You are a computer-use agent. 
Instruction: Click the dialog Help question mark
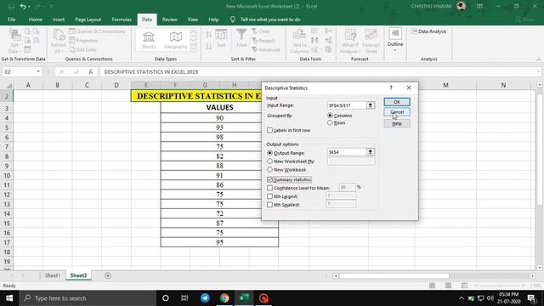click(391, 88)
